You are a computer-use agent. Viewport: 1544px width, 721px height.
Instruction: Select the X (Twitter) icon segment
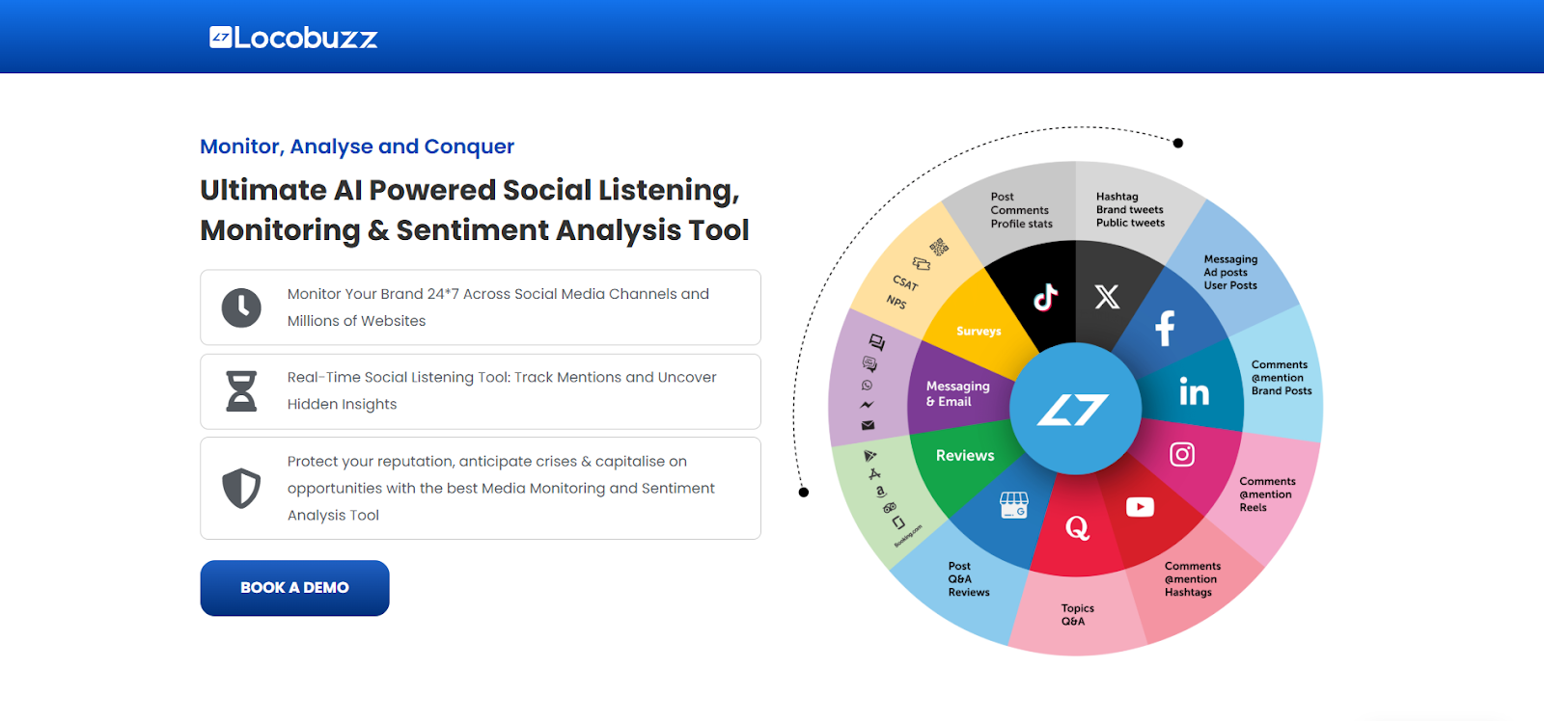pyautogui.click(x=1107, y=296)
